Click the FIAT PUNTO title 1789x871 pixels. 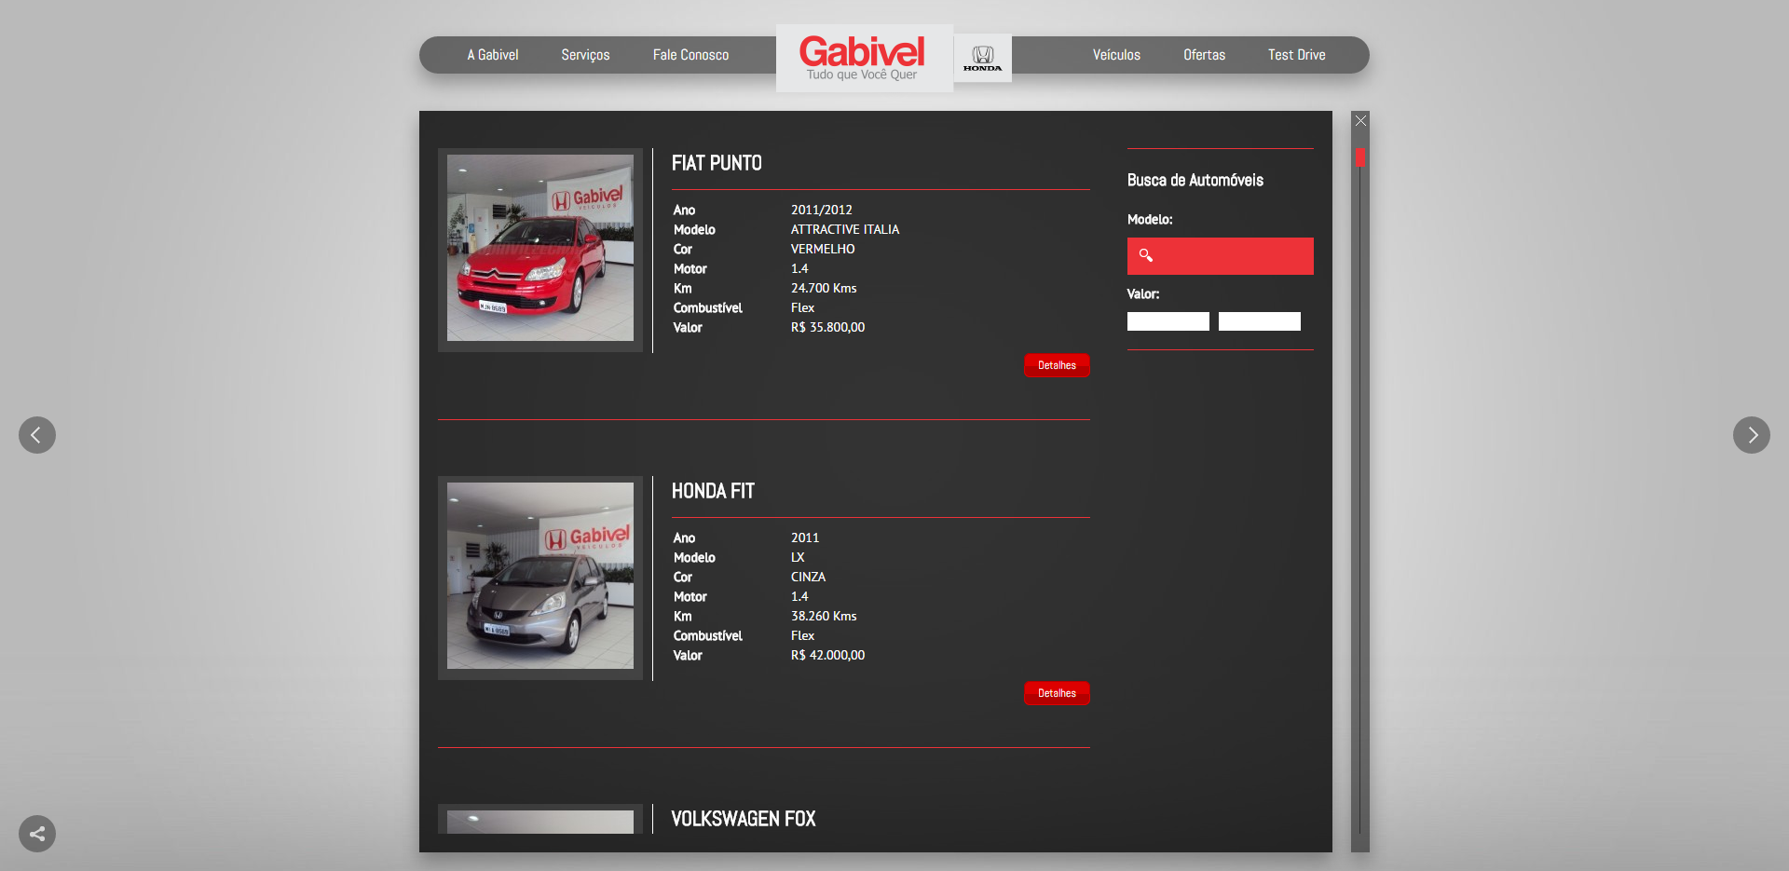[x=717, y=163]
